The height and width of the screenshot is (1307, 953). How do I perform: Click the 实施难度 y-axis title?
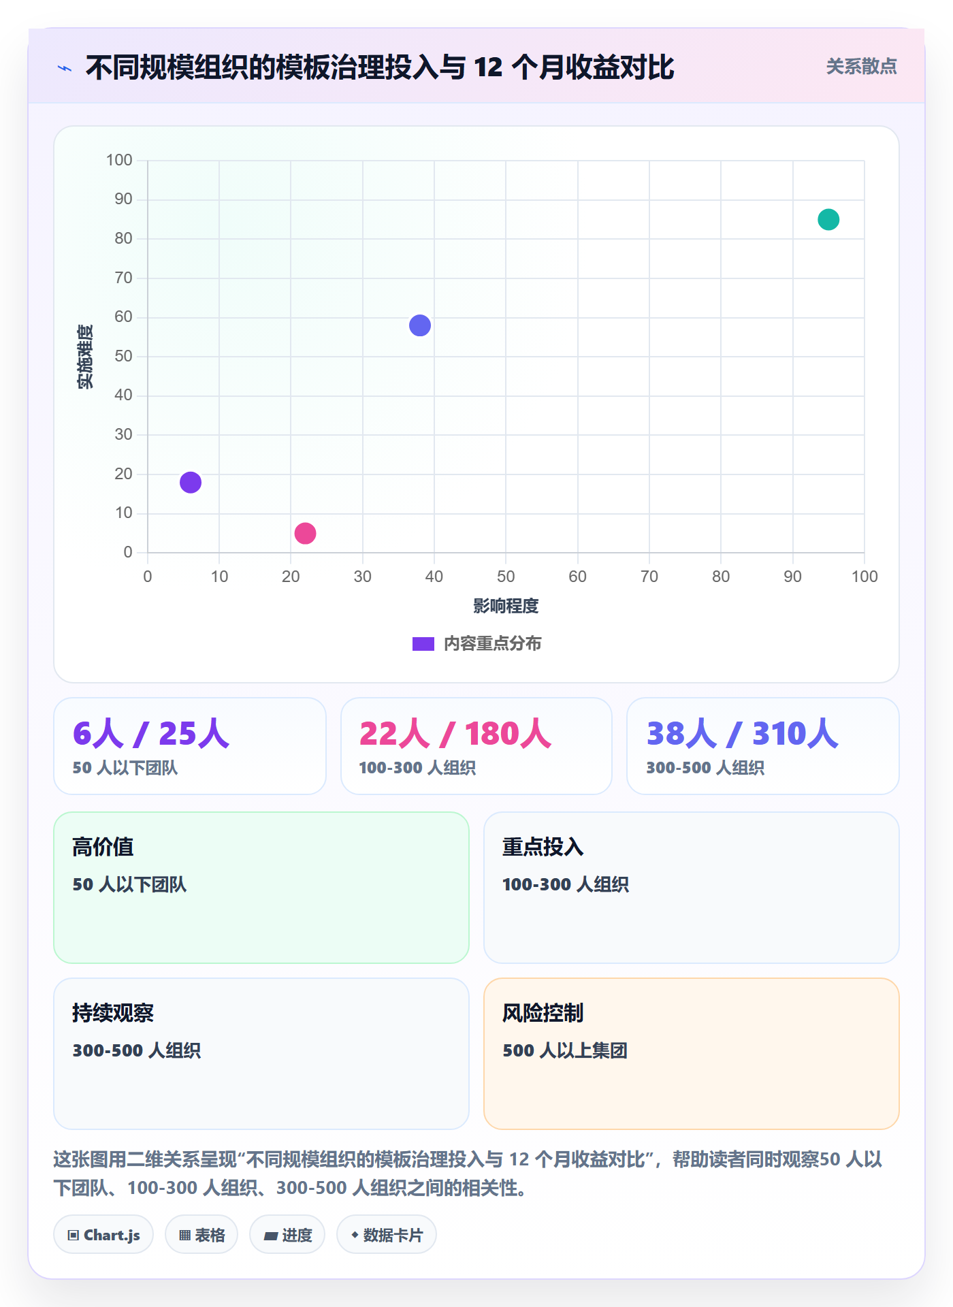[85, 357]
